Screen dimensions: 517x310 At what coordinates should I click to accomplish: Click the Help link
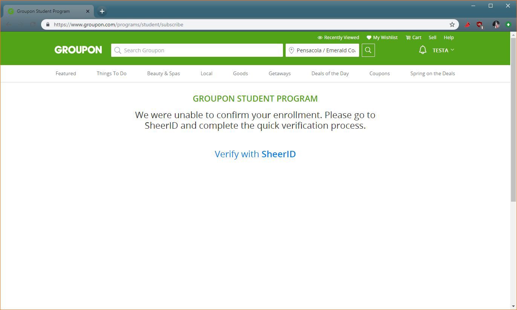pos(449,38)
